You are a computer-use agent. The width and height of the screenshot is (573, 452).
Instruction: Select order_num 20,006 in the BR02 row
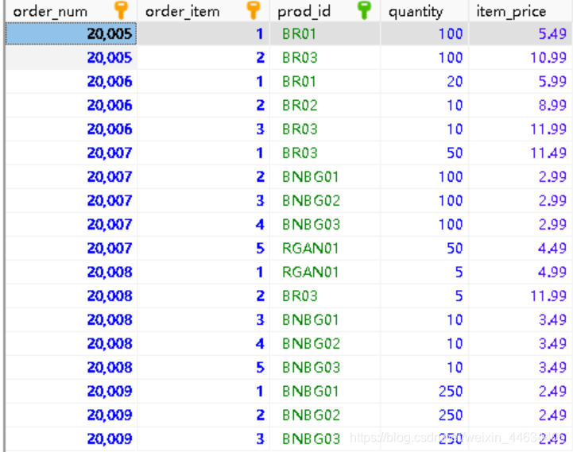point(72,105)
